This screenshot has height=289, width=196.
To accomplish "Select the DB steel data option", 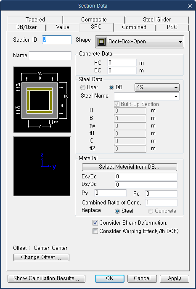I will coord(116,87).
